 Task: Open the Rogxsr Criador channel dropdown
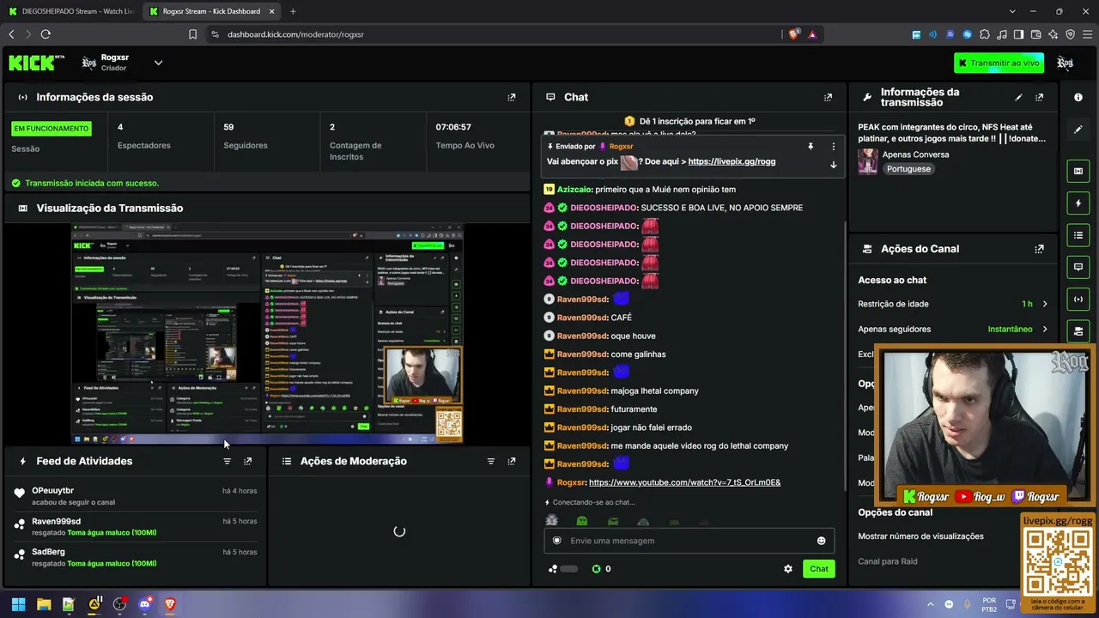click(x=158, y=63)
